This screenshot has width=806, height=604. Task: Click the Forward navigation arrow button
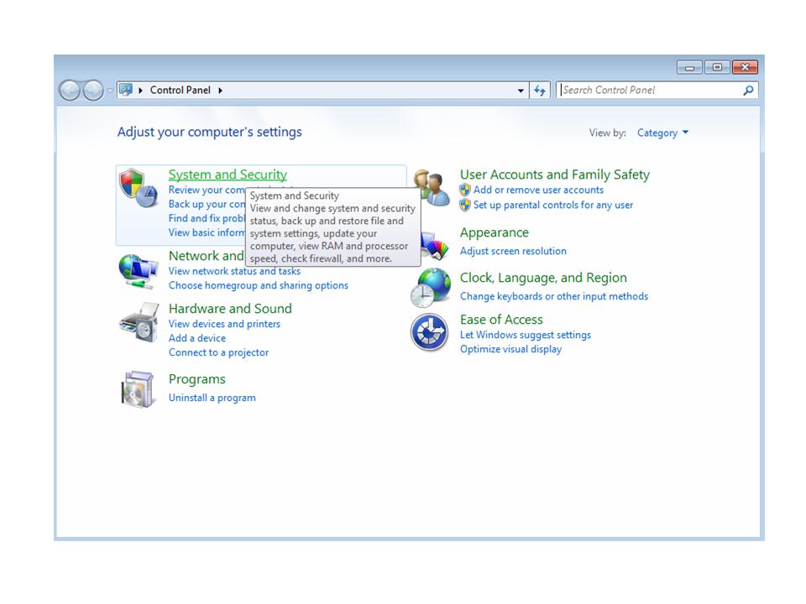[x=92, y=91]
